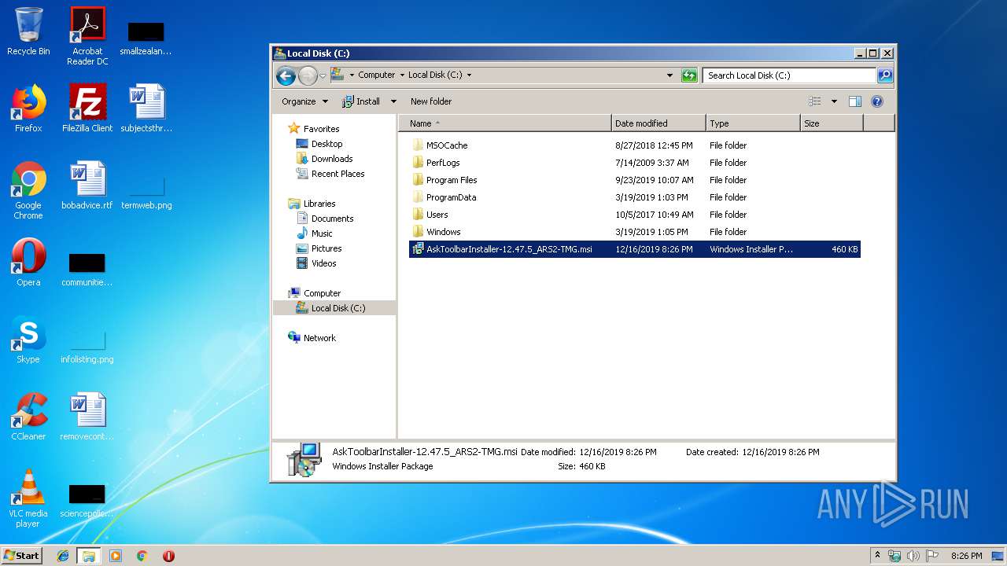Click the Search Local Disk (C:) field

789,75
